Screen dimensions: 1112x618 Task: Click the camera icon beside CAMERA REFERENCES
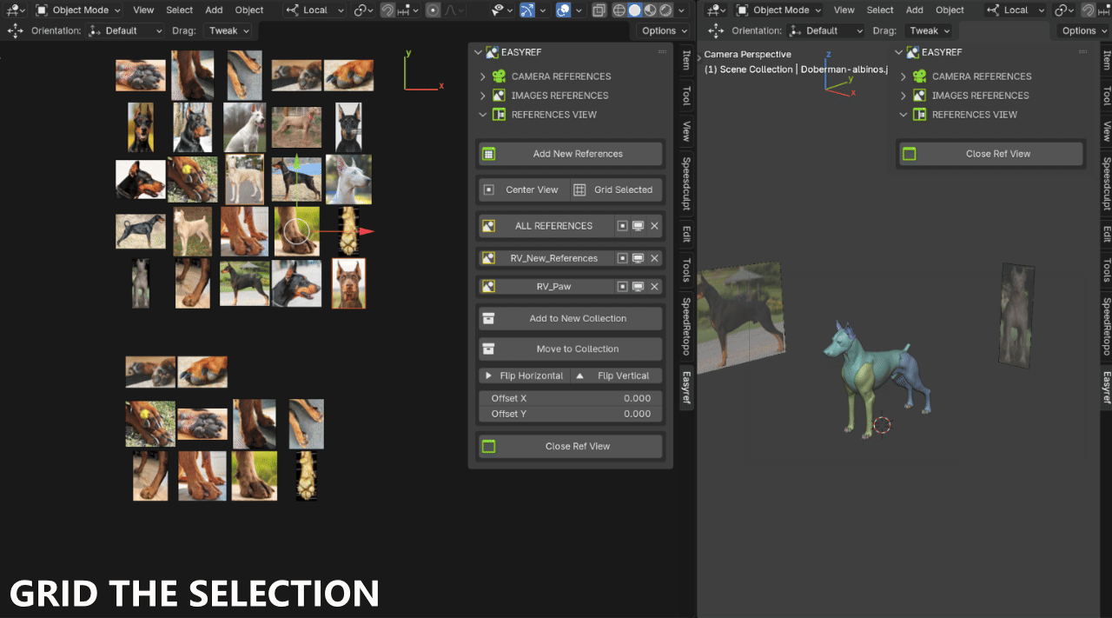click(498, 76)
